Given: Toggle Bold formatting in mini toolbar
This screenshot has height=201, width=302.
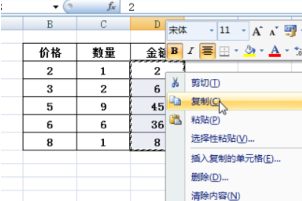Looking at the screenshot, I should [x=175, y=51].
